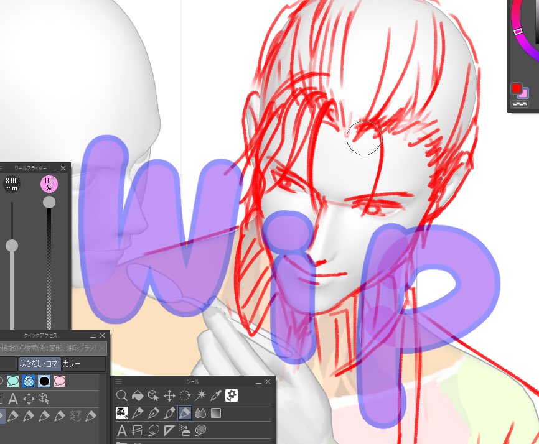Close the ツールスライダー palette
The image size is (539, 444).
pyautogui.click(x=63, y=168)
